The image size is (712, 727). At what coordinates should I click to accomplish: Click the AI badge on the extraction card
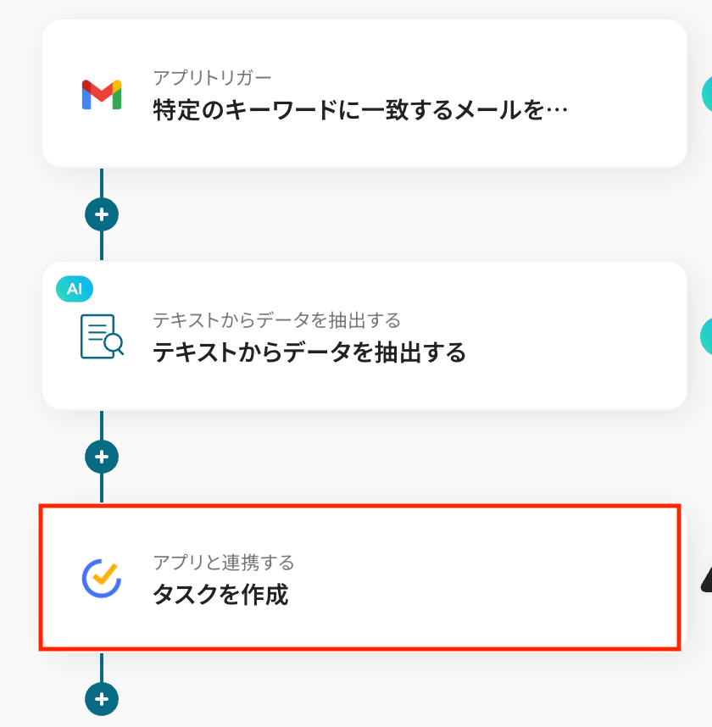pos(75,289)
